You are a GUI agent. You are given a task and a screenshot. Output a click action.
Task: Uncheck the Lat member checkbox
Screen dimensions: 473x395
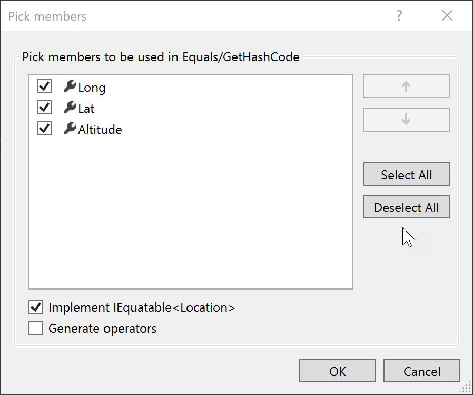click(x=44, y=107)
